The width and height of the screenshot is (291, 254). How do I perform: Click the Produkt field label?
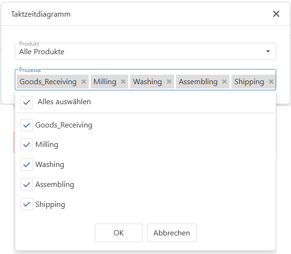29,44
